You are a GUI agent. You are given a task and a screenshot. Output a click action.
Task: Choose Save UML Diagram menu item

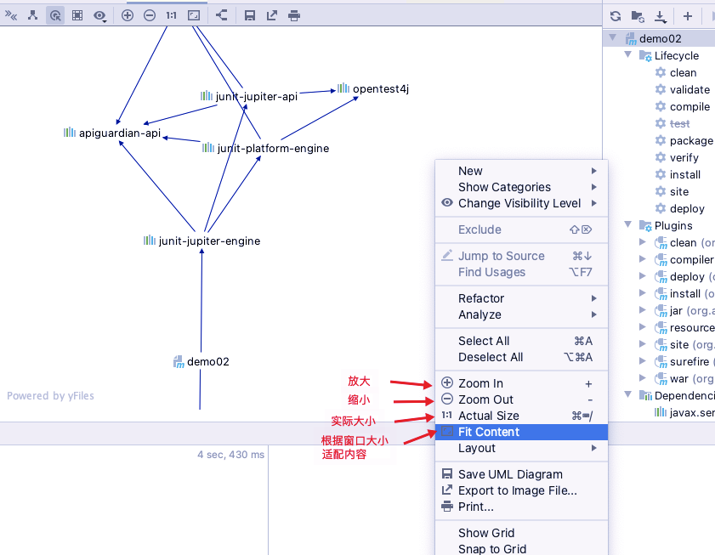click(522, 474)
